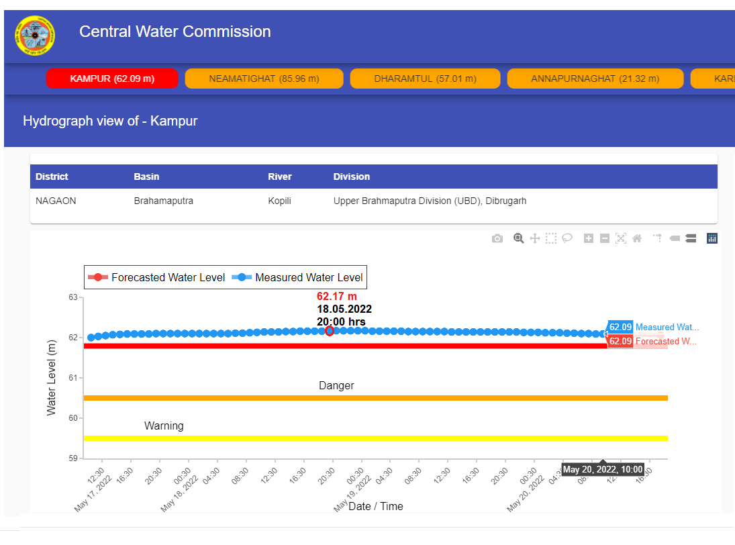This screenshot has width=735, height=545.
Task: Click the Plotly logo icon in the modebar
Action: pos(712,238)
